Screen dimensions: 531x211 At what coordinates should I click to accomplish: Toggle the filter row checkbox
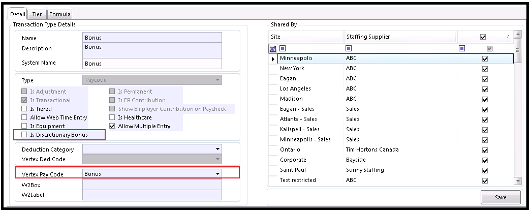click(x=489, y=49)
